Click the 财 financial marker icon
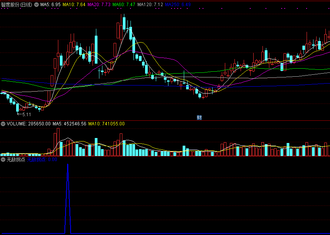This screenshot has width=330, height=235. pos(199,118)
